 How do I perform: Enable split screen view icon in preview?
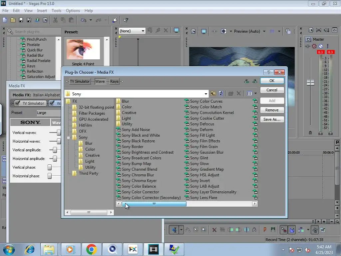(x=223, y=31)
